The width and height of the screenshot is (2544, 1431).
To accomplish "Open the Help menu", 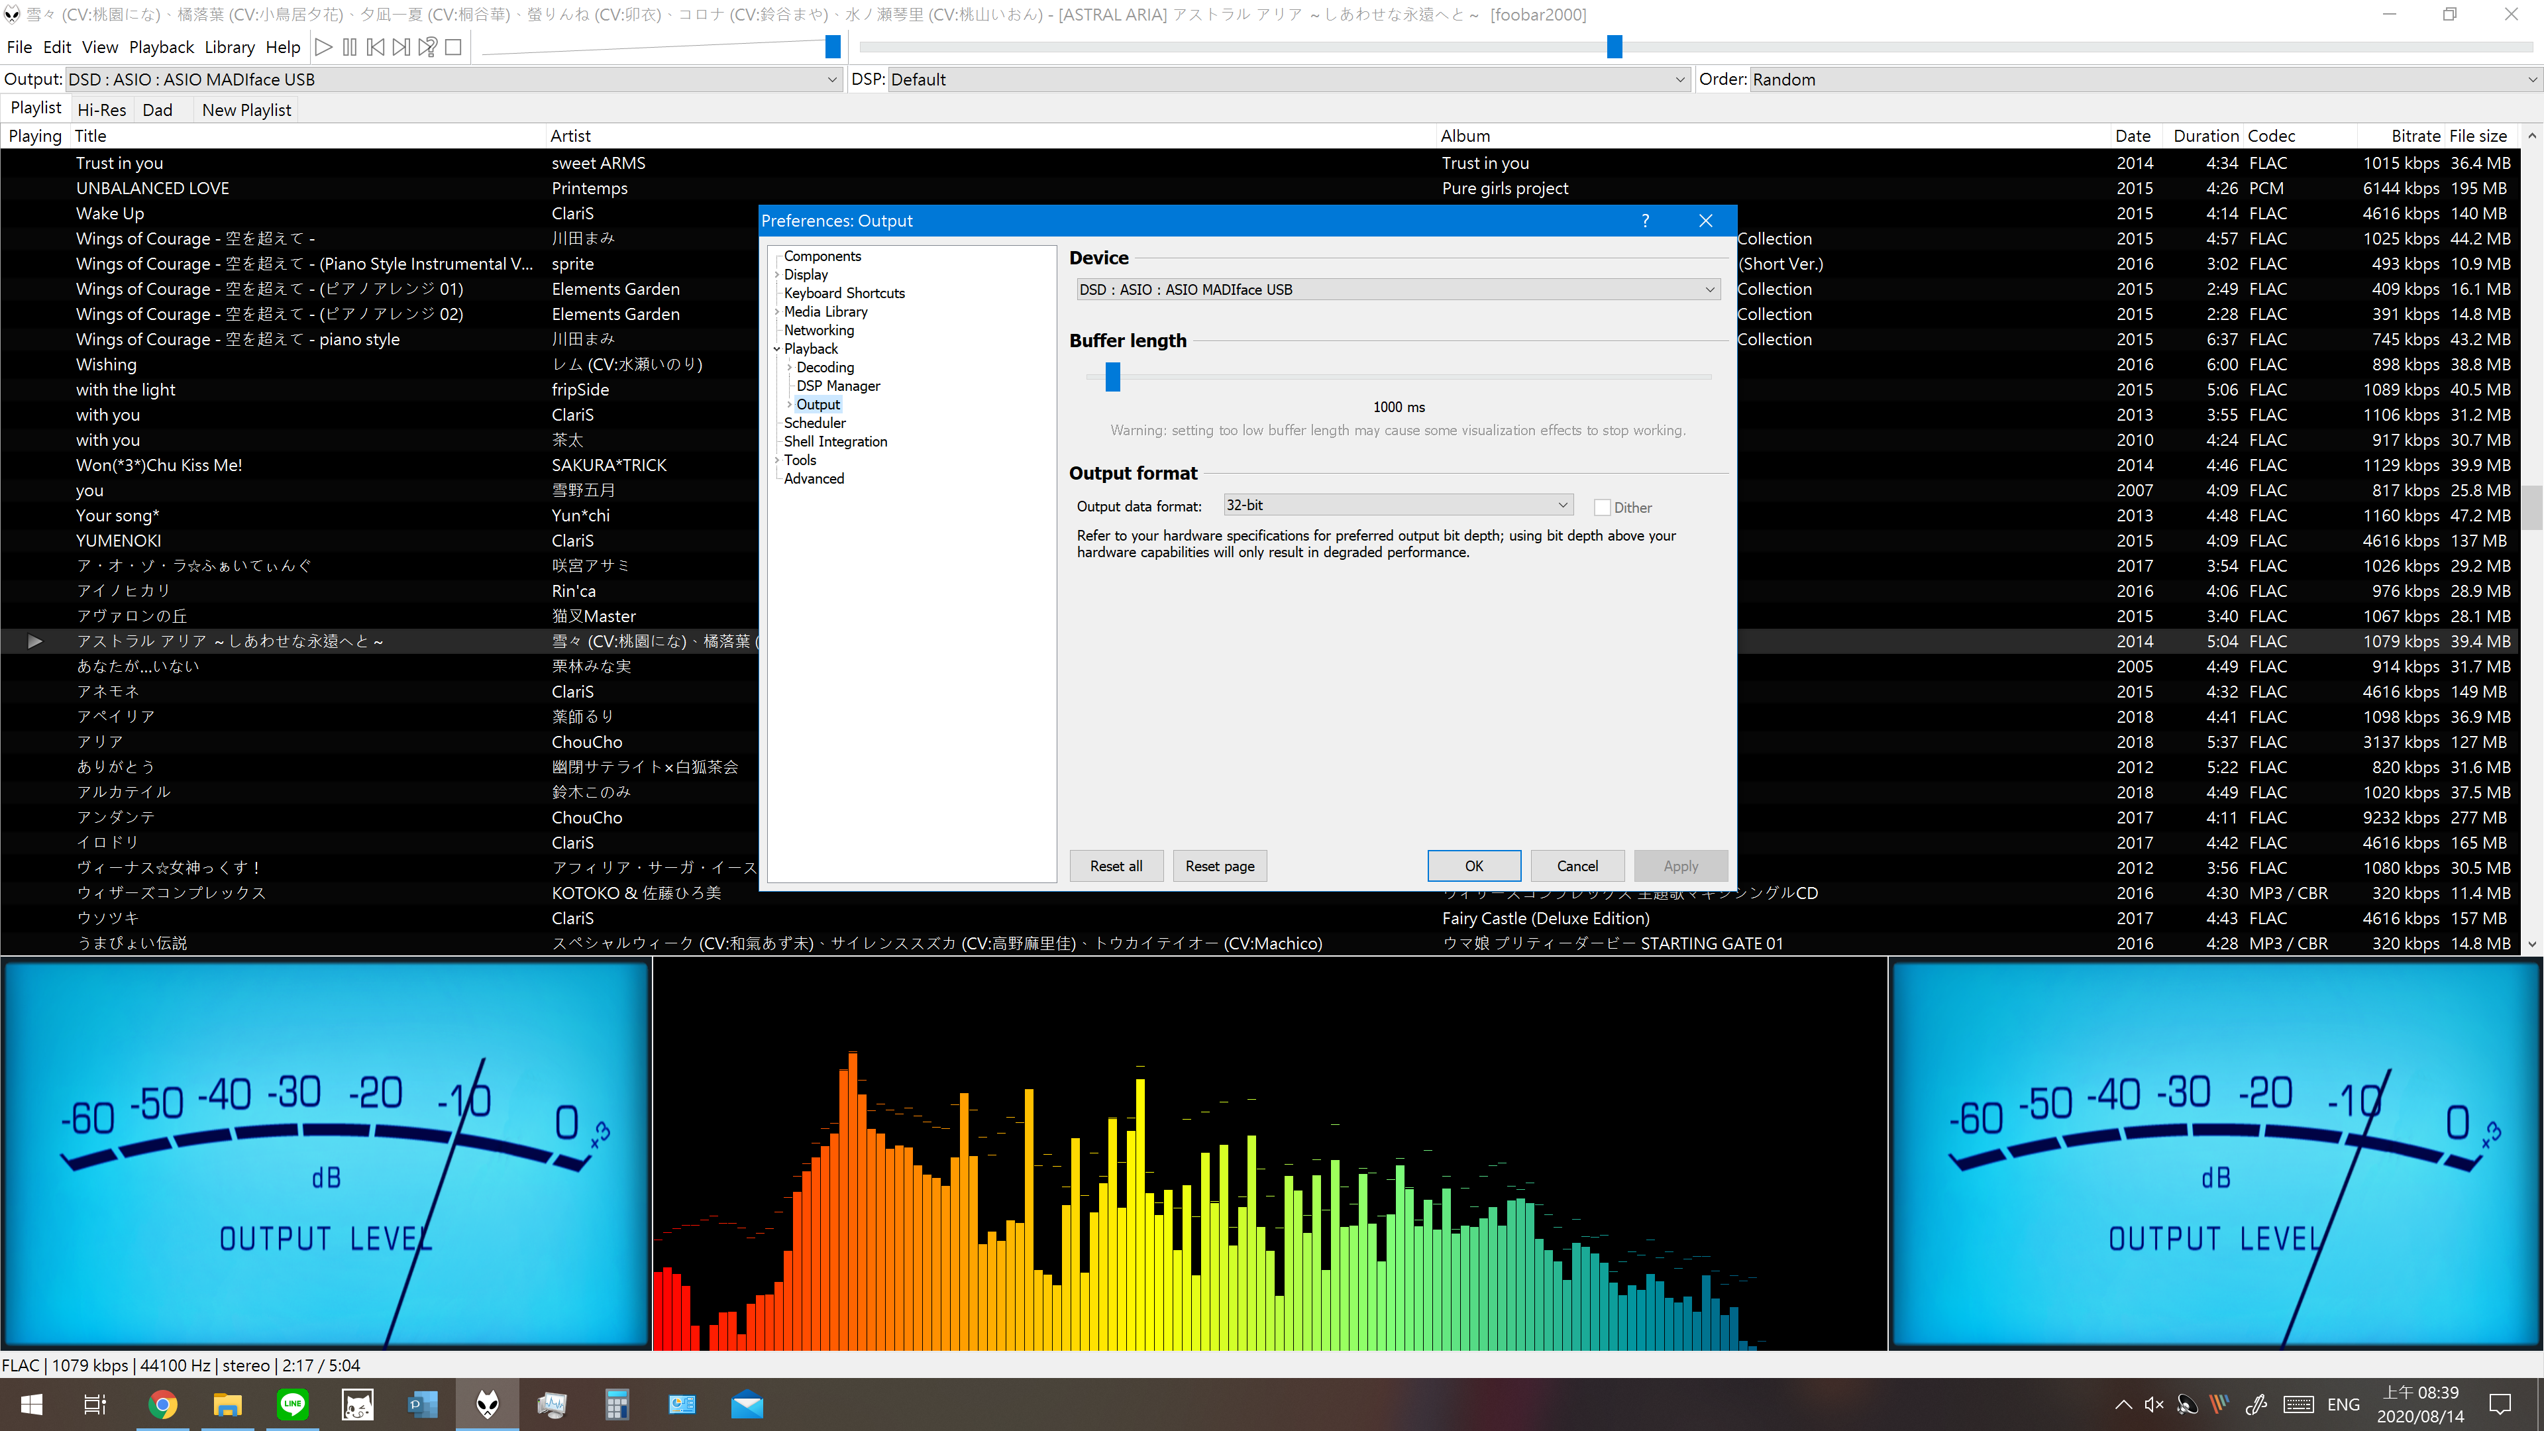I will 282,48.
